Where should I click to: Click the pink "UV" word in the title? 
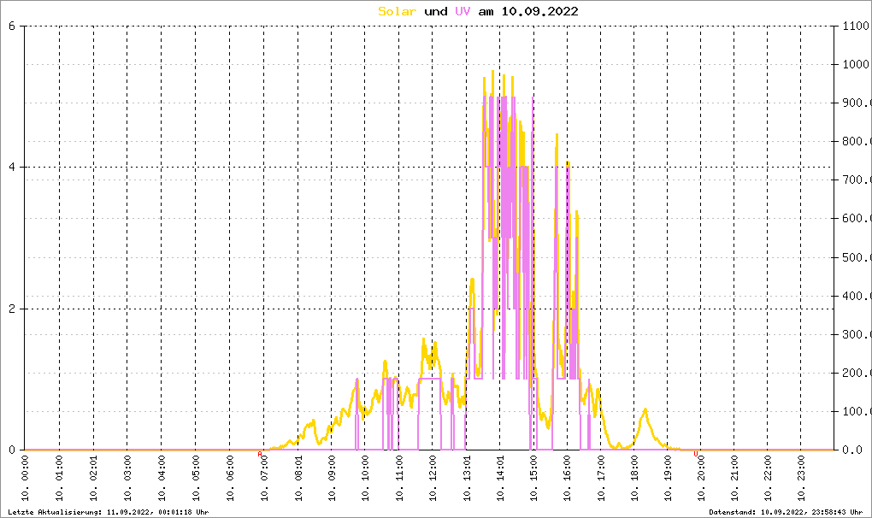click(x=463, y=11)
